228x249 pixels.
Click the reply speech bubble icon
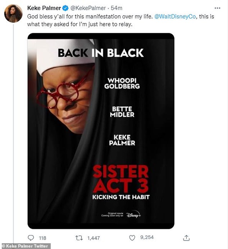coord(31,238)
